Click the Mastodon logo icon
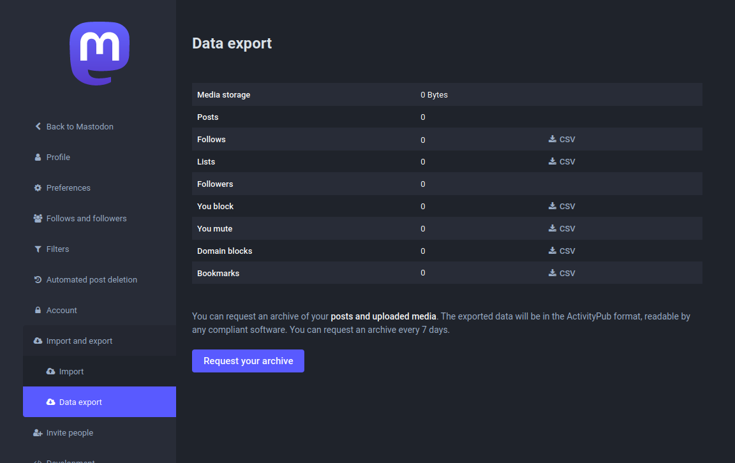The height and width of the screenshot is (463, 735). [99, 53]
